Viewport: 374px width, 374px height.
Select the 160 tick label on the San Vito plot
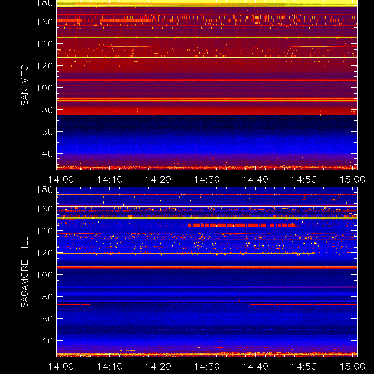(44, 22)
